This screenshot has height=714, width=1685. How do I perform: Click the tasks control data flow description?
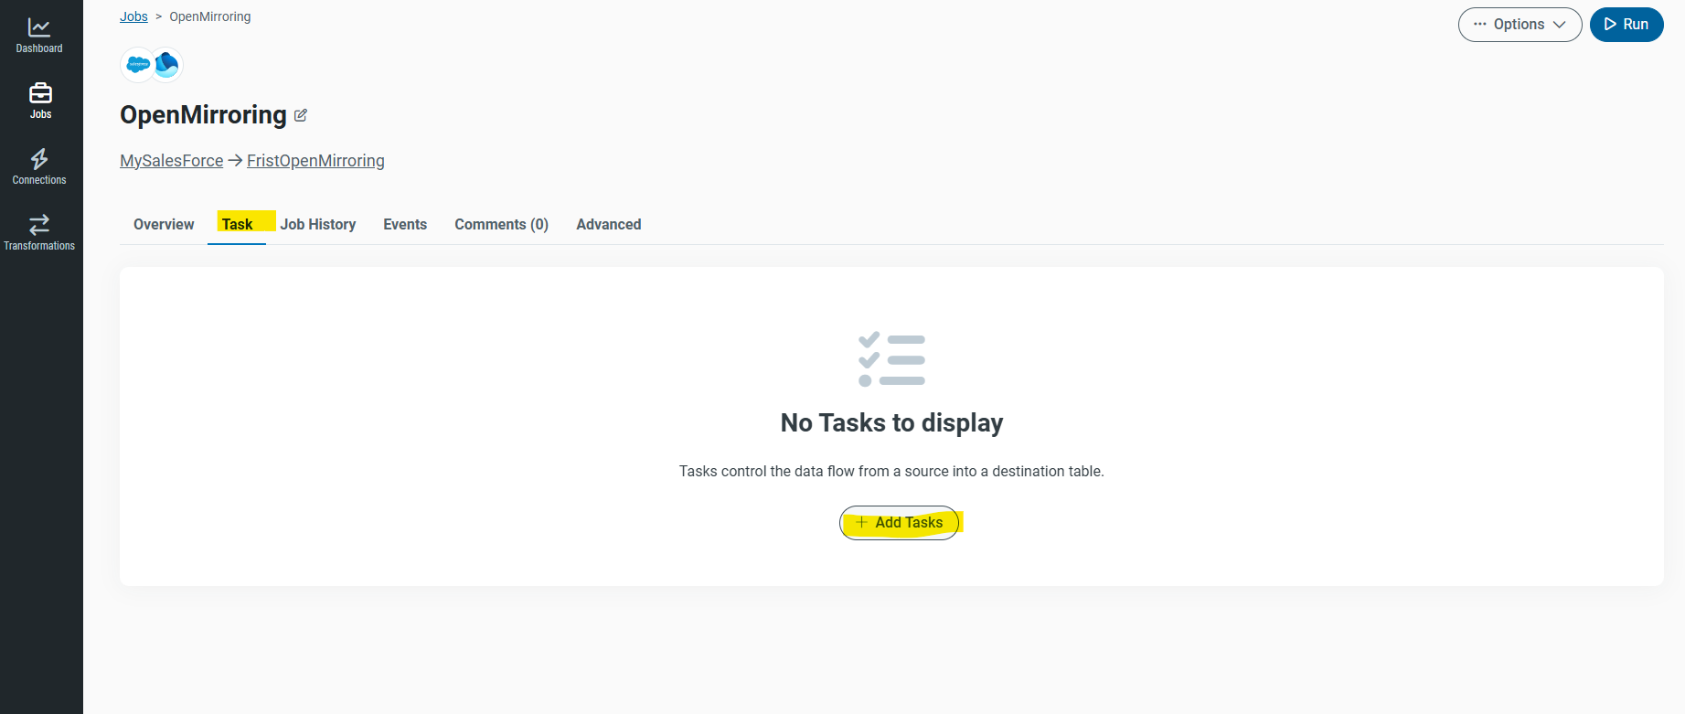pyautogui.click(x=891, y=472)
